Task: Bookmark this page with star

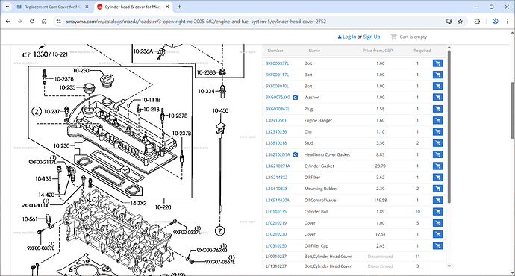Action: [x=461, y=22]
